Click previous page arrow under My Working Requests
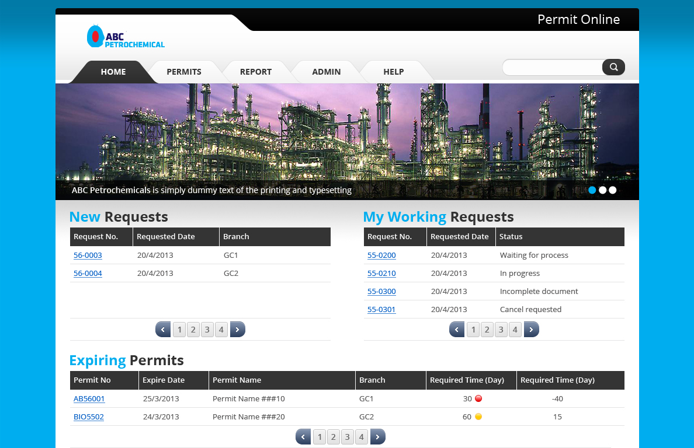This screenshot has height=448, width=694. tap(456, 329)
